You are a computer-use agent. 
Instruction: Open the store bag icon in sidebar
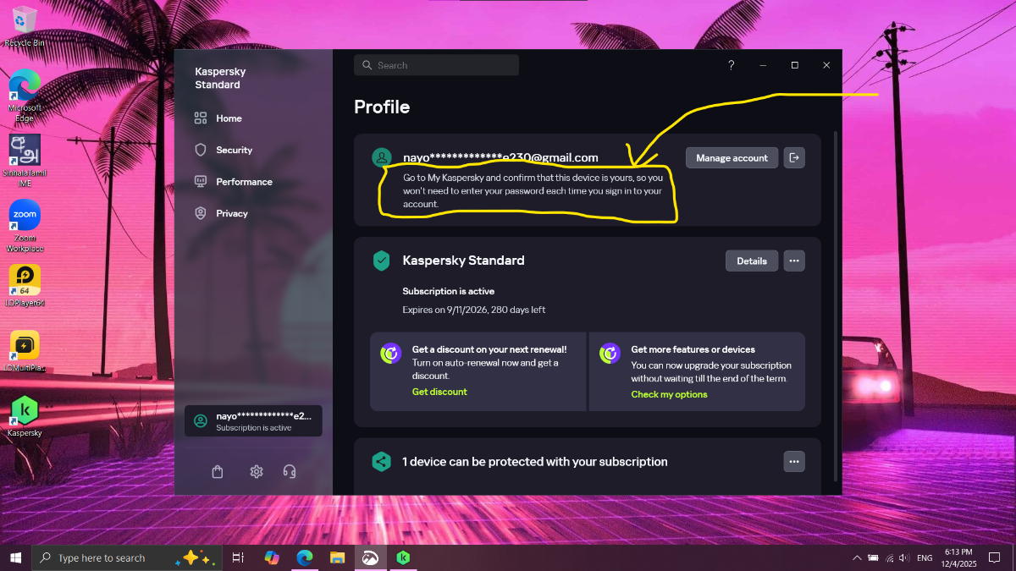click(x=218, y=472)
